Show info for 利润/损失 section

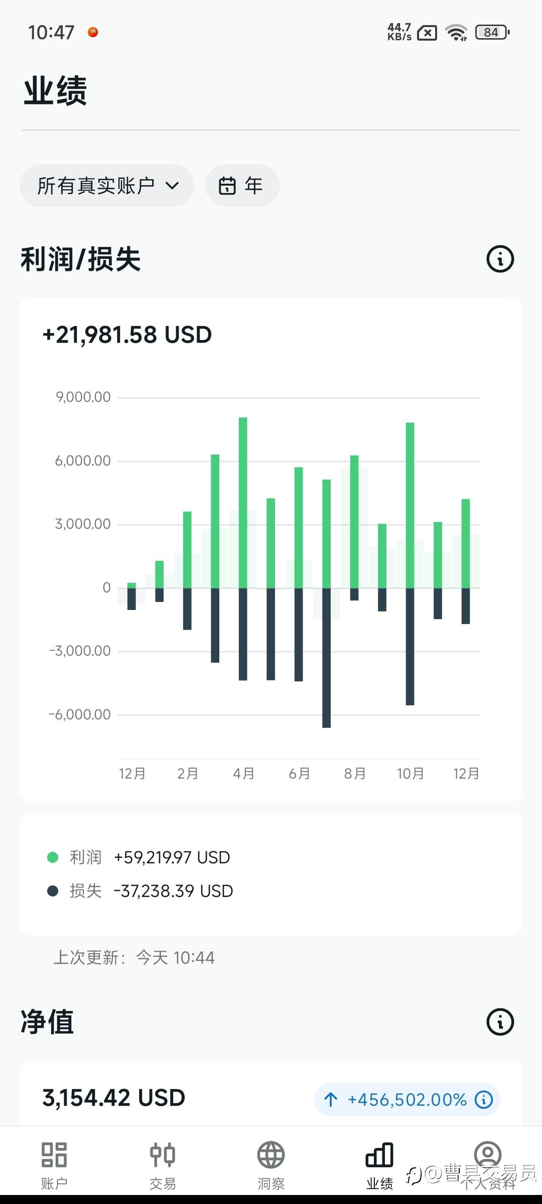[x=500, y=259]
